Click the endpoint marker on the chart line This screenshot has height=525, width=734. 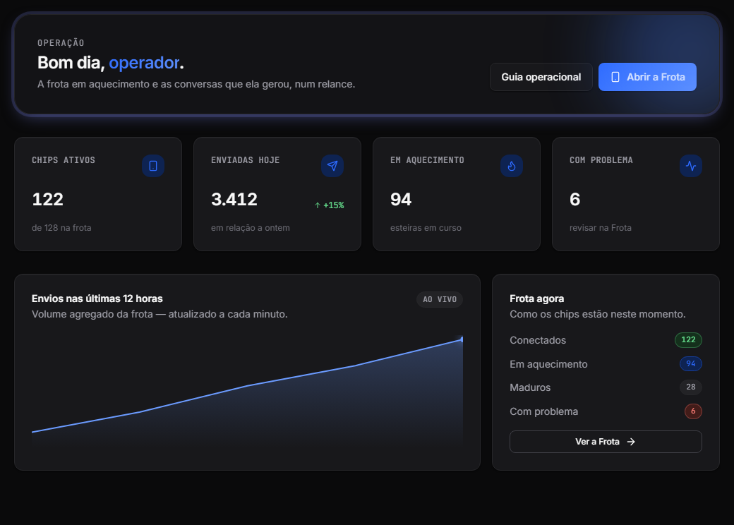point(462,339)
